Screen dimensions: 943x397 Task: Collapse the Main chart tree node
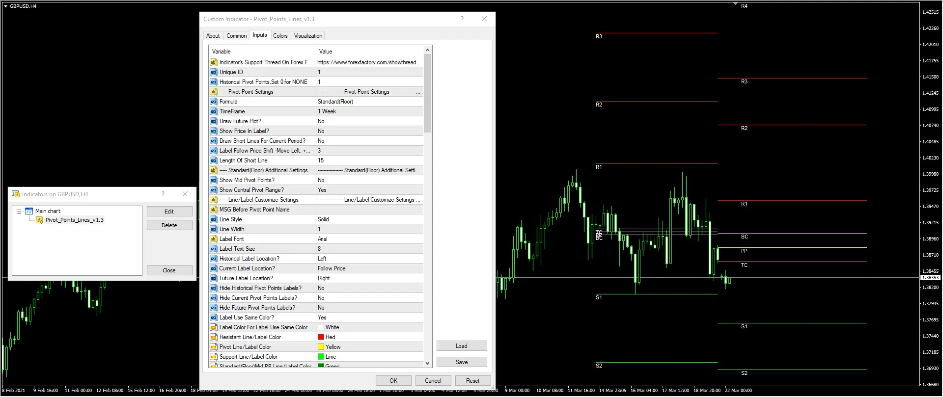tap(19, 212)
